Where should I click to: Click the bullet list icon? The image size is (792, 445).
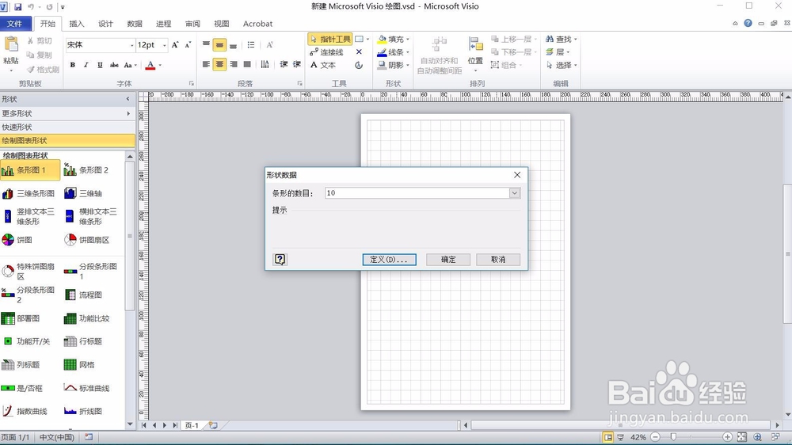251,45
